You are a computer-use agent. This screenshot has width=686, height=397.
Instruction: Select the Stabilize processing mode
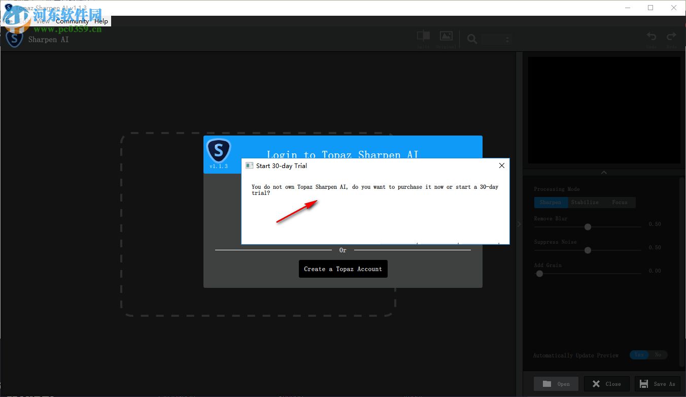pyautogui.click(x=585, y=202)
